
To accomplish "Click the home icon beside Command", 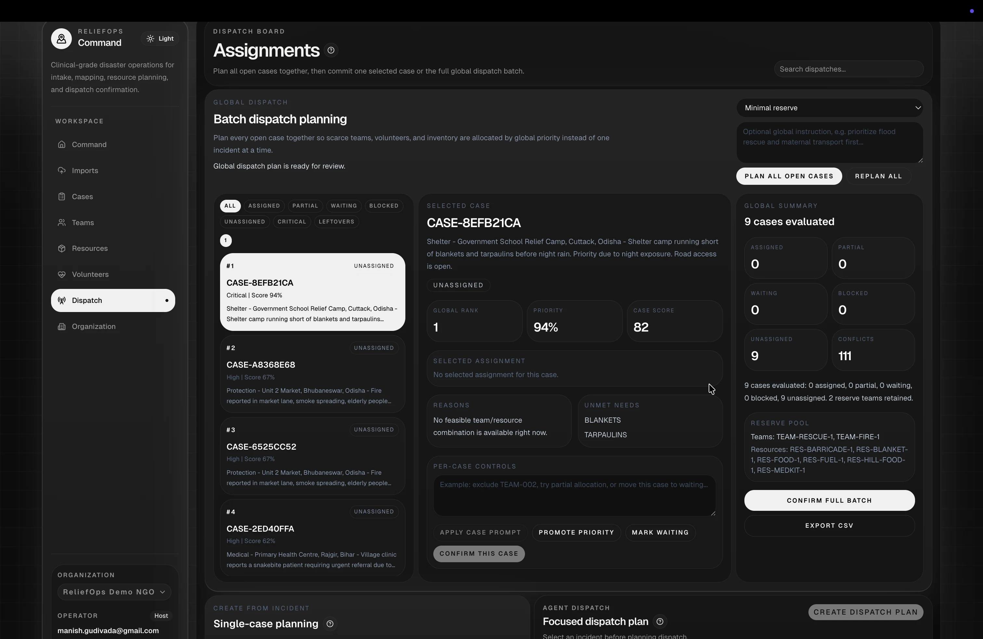I will tap(61, 144).
